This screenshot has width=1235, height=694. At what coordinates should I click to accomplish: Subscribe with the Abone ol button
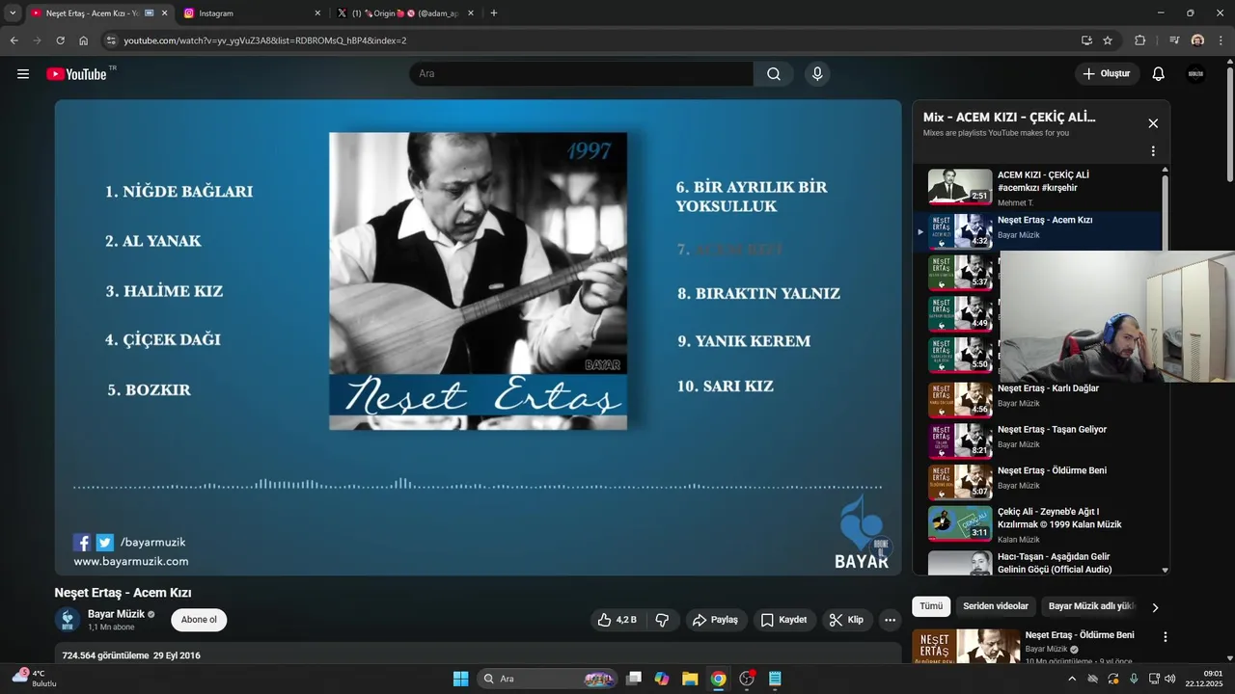point(199,620)
